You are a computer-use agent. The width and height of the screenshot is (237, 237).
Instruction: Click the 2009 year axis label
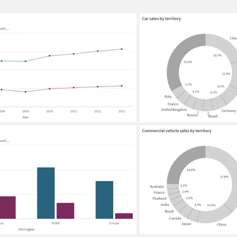click(x=25, y=111)
